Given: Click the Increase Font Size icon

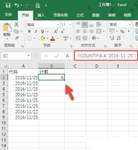Looking at the screenshot, I should 56,31.
